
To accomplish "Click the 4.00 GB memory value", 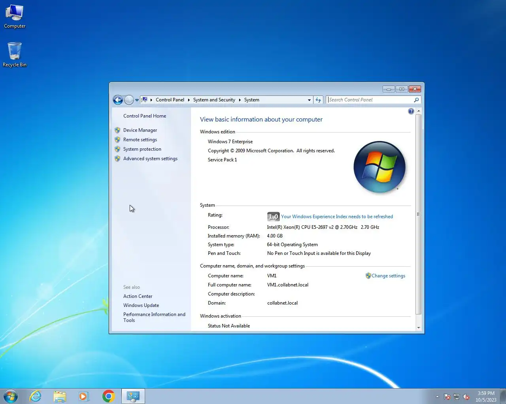I will click(275, 236).
